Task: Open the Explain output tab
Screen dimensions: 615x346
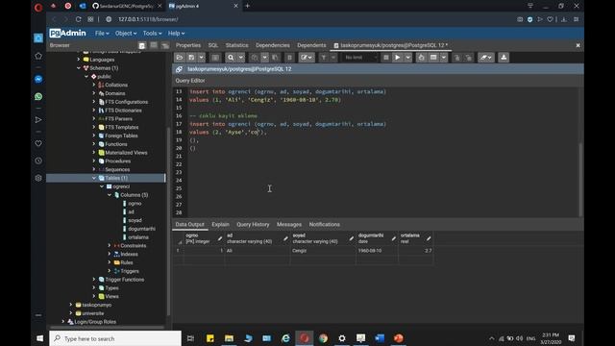Action: (220, 224)
